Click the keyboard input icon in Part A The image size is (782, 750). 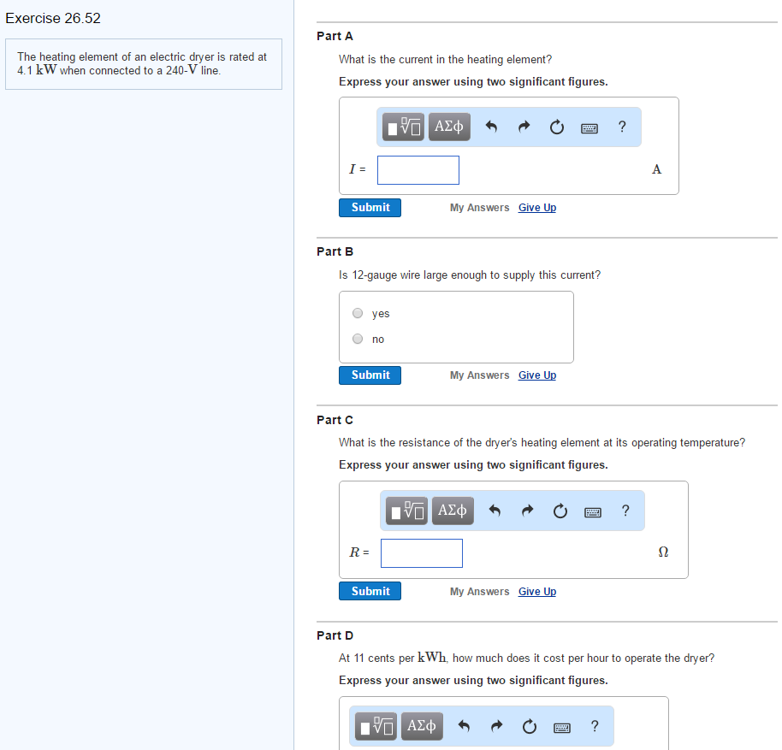[x=589, y=127]
